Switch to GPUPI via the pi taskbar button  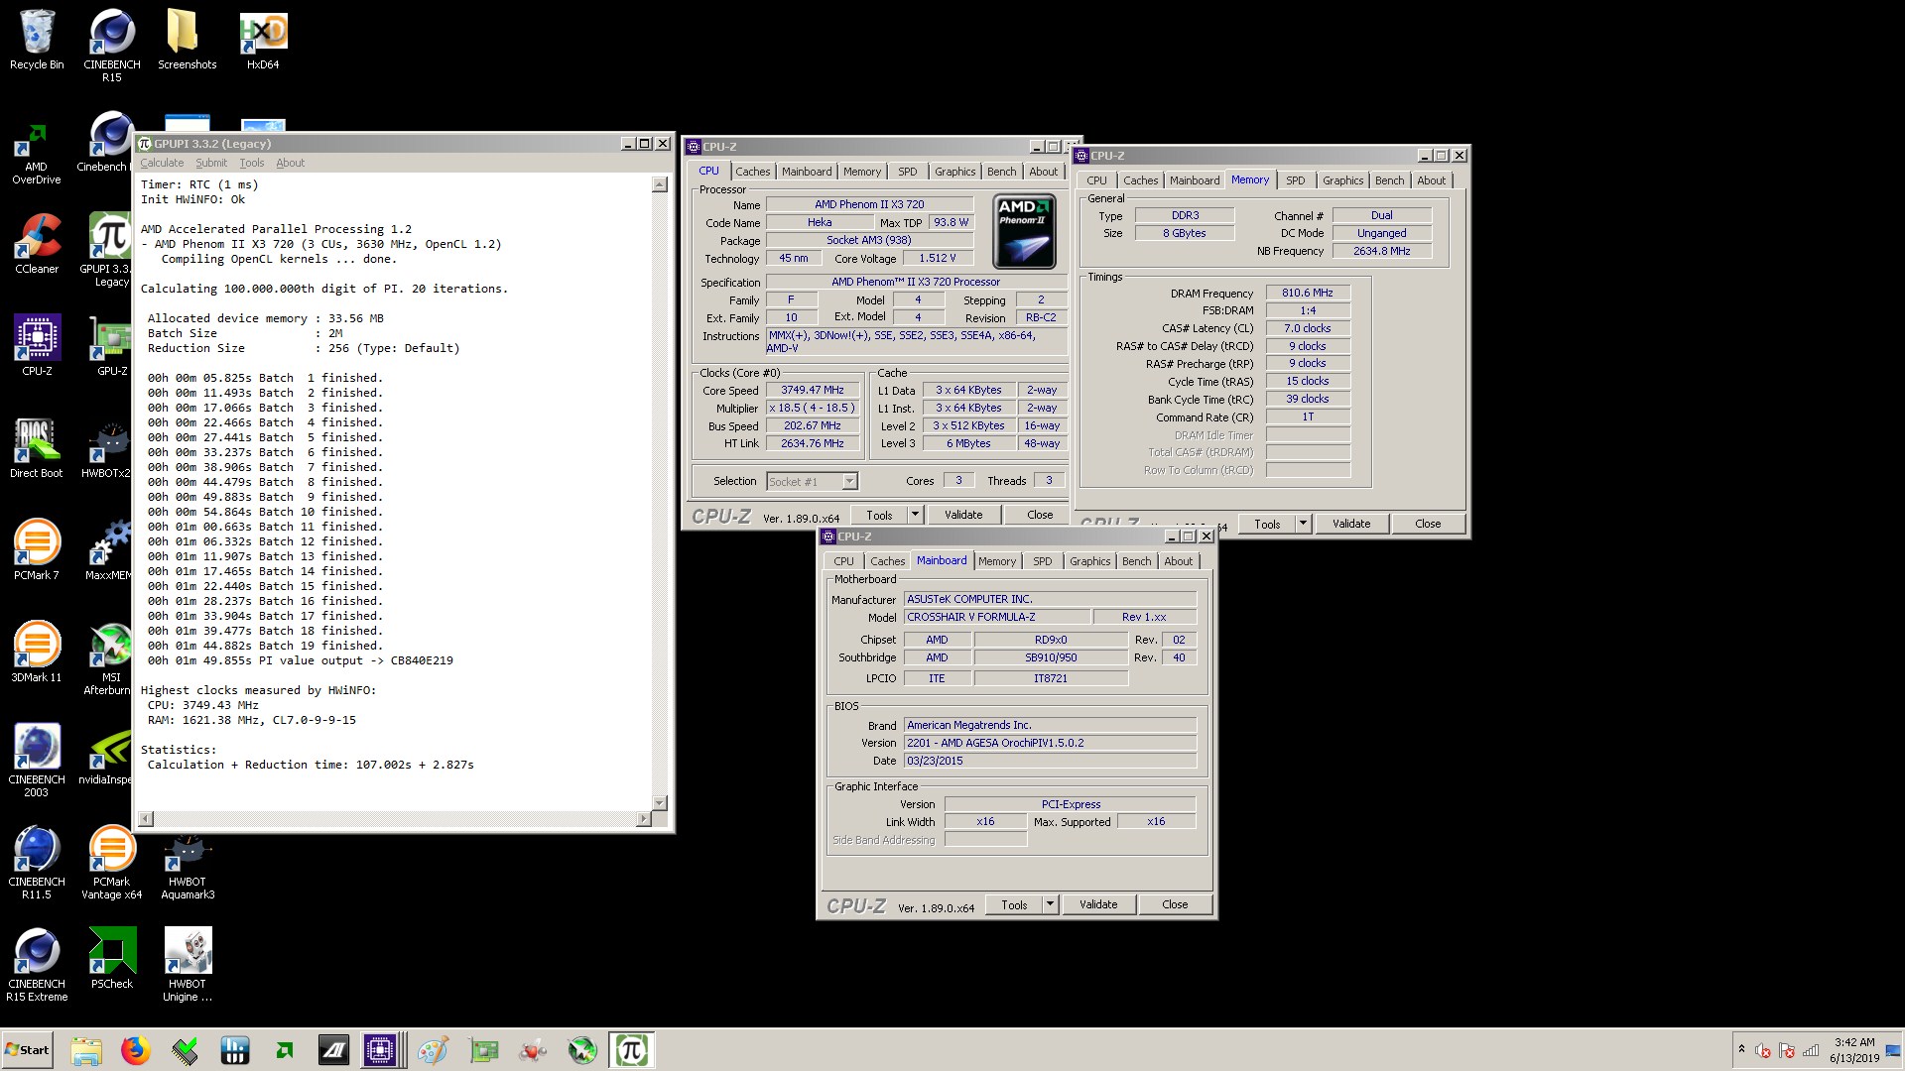click(631, 1050)
